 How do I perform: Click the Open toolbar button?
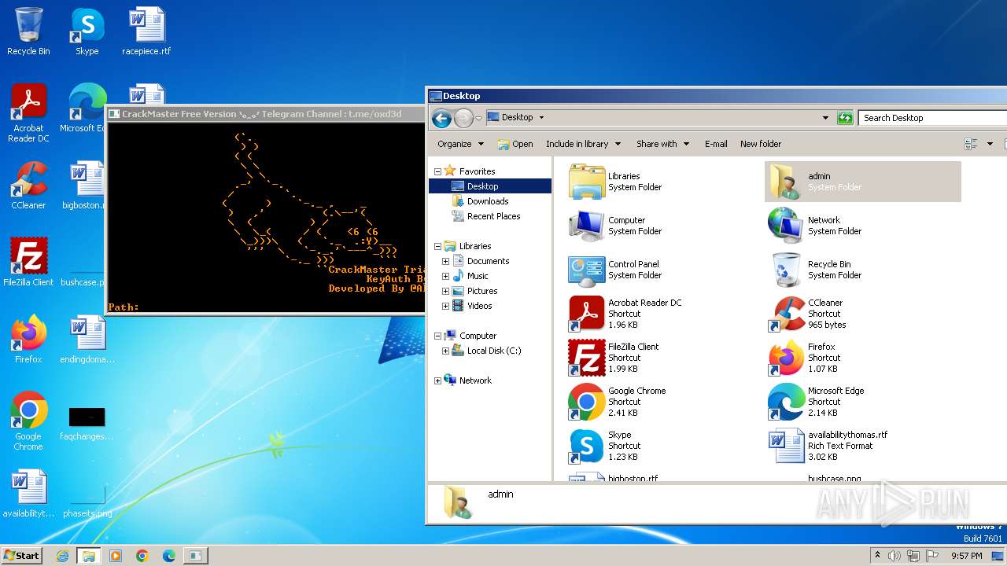(x=515, y=144)
